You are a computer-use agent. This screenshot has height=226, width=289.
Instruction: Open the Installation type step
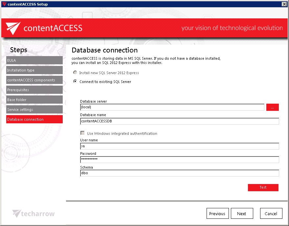[x=34, y=70]
